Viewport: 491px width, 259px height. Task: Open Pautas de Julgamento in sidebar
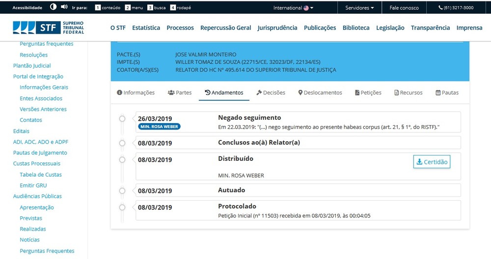(x=40, y=153)
